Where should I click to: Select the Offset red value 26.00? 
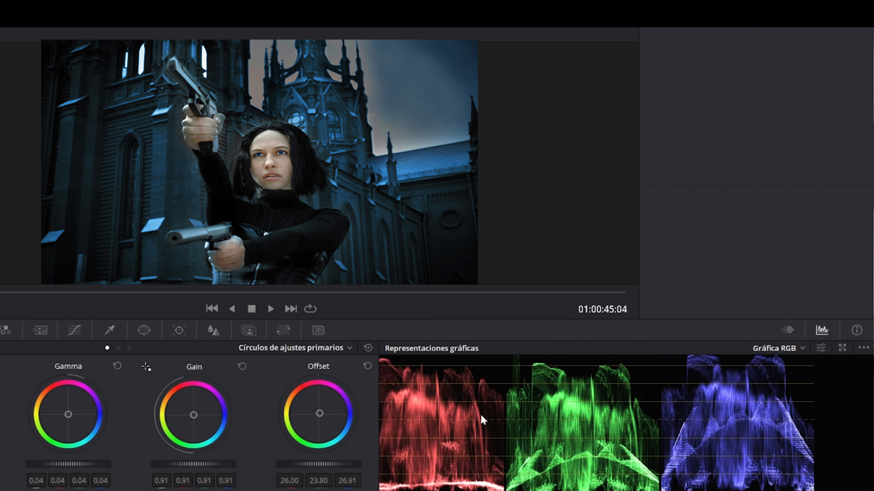(290, 480)
